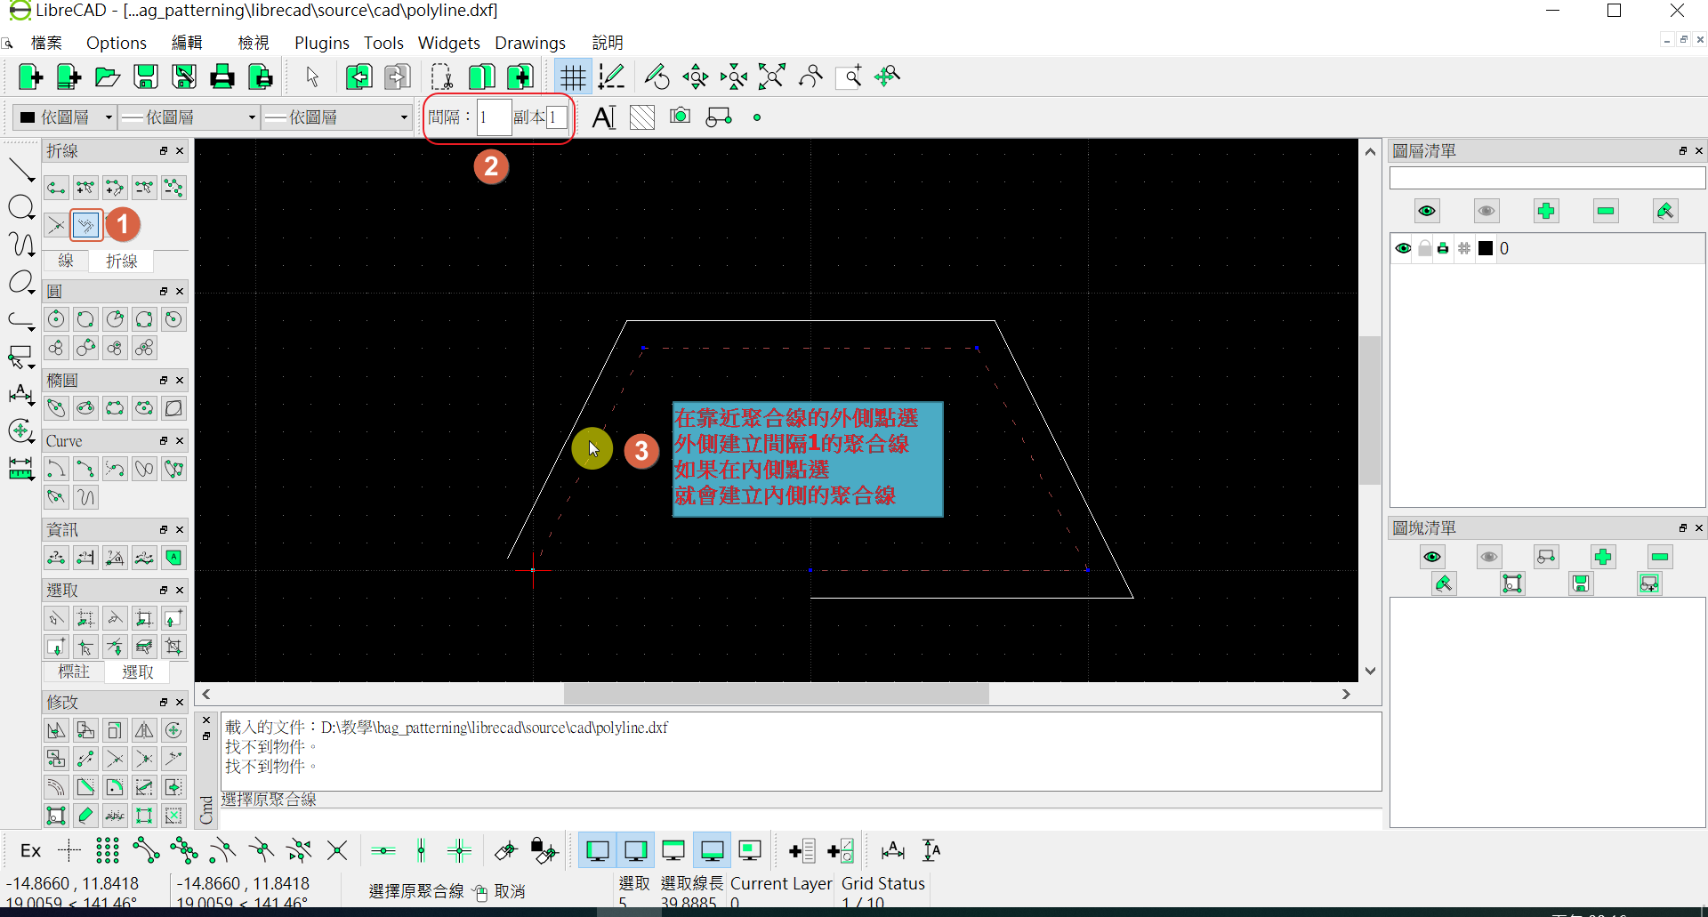
Task: Click the layer filter text field
Action: [1547, 178]
